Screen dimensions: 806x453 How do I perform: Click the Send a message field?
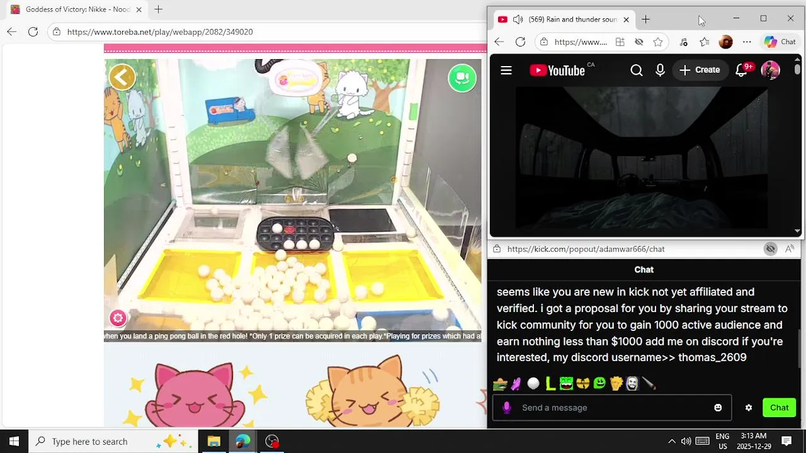(612, 408)
